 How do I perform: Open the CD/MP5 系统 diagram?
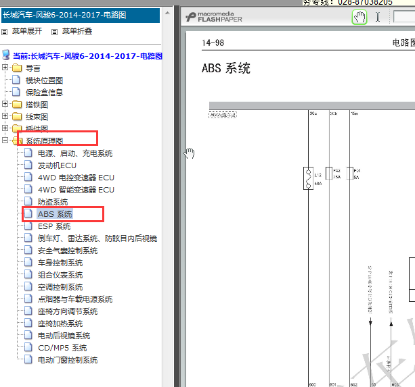click(62, 348)
